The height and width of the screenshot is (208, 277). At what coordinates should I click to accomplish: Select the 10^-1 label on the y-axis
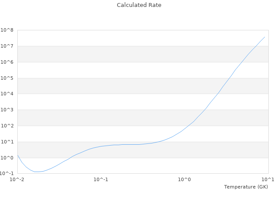[6, 173]
